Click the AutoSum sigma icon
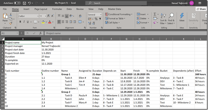This screenshot has height=110, width=208. point(155,14)
